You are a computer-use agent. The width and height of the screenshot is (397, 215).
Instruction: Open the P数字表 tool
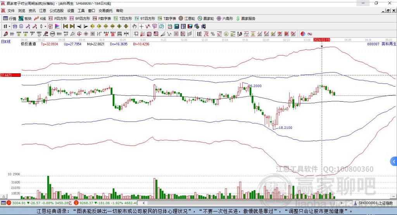(x=102, y=19)
